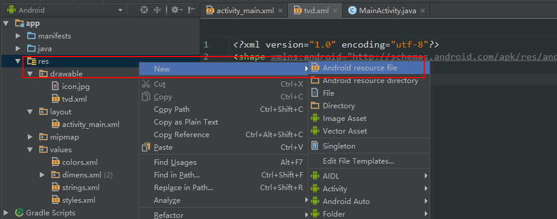Viewport: 557px width, 219px height.
Task: Expand the mipmap folder
Action: (30, 137)
